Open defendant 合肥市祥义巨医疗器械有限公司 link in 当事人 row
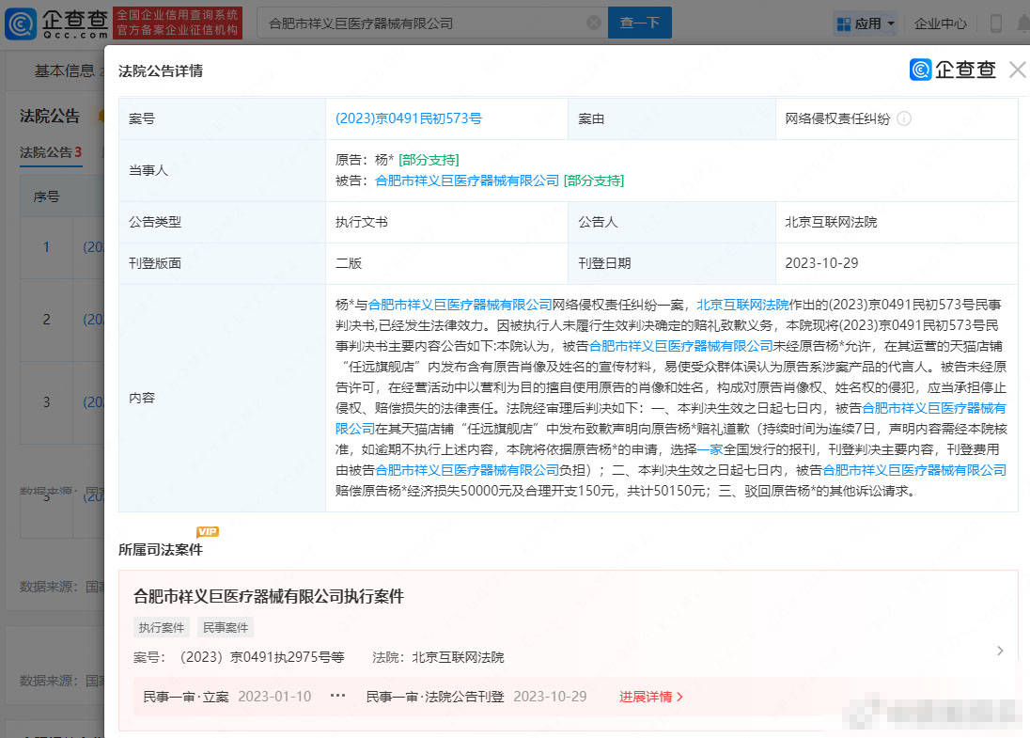The height and width of the screenshot is (738, 1030). (467, 181)
